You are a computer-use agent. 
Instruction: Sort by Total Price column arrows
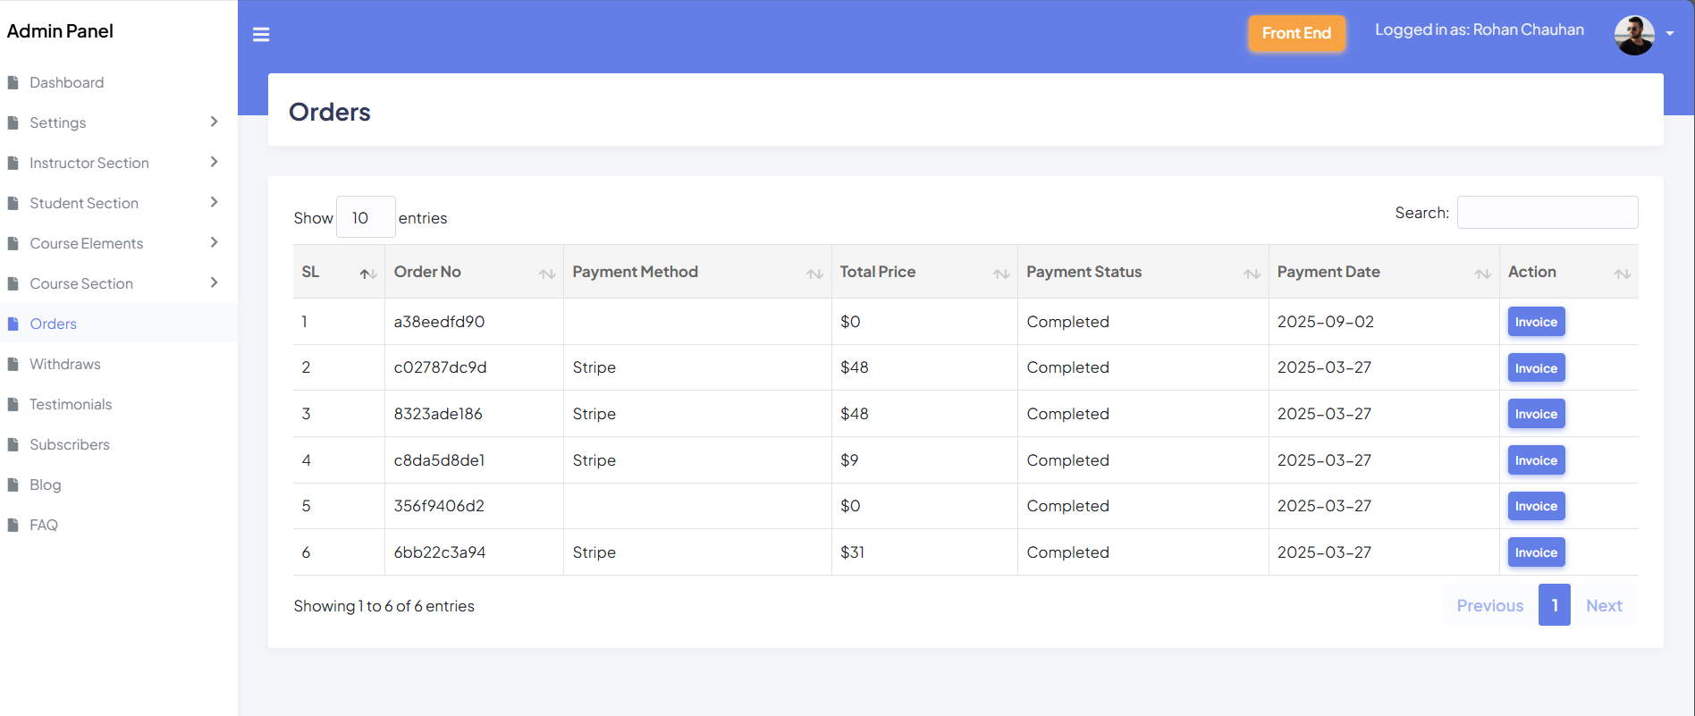[x=1001, y=274]
